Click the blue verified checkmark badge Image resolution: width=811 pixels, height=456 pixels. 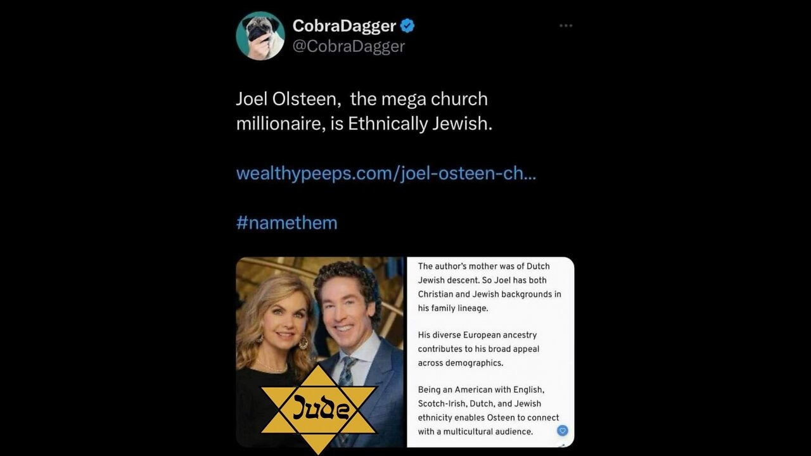(409, 26)
